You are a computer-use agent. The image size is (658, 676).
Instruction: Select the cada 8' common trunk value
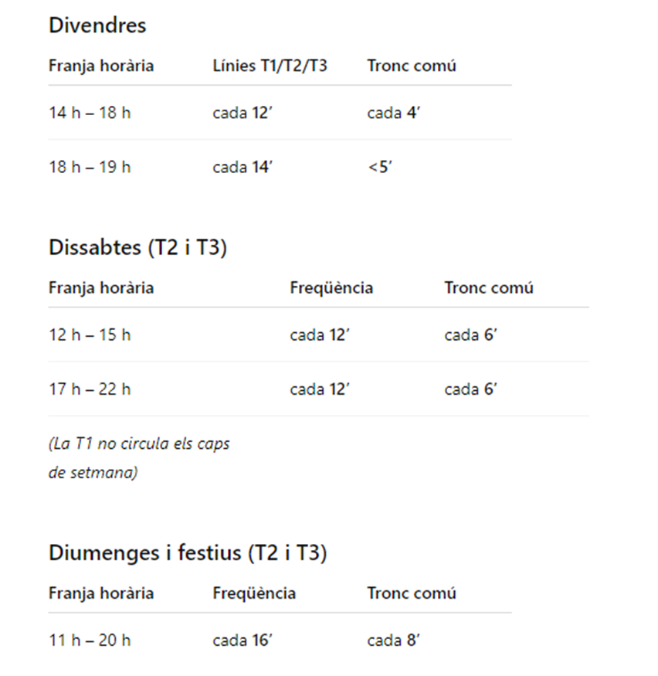393,640
